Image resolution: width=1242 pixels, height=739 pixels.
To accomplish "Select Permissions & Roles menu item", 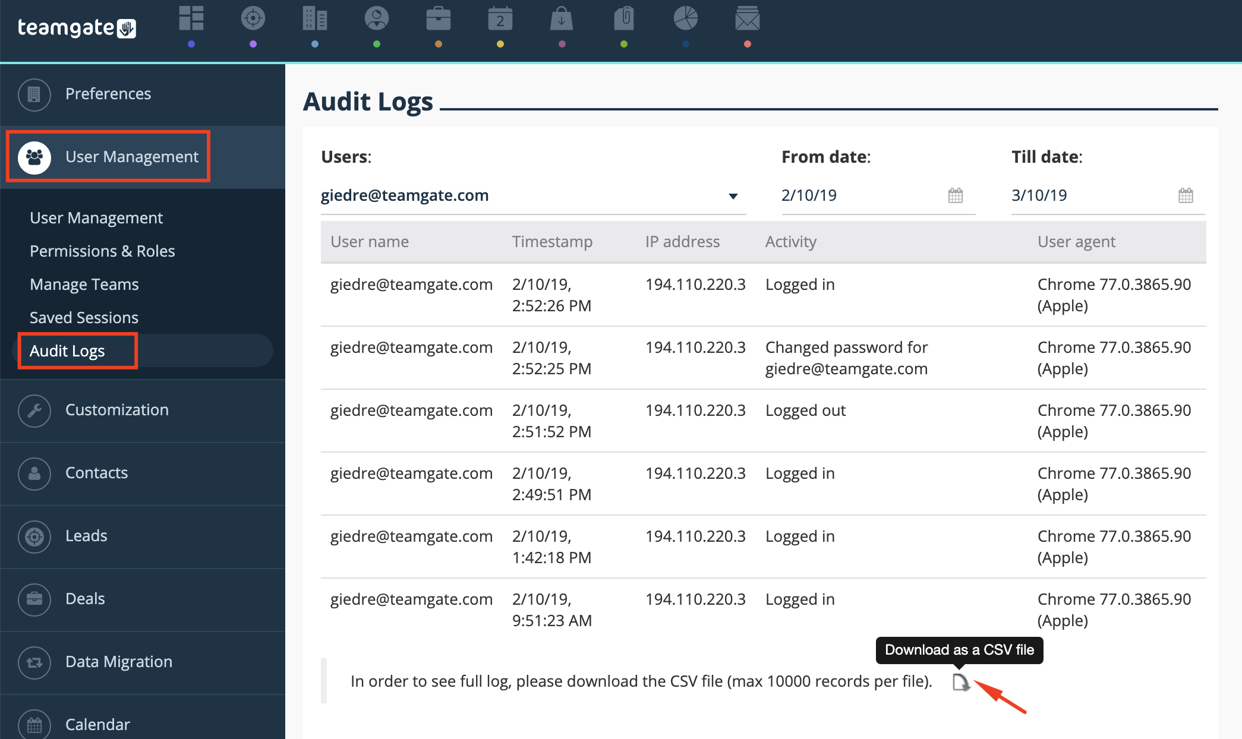I will 102,250.
